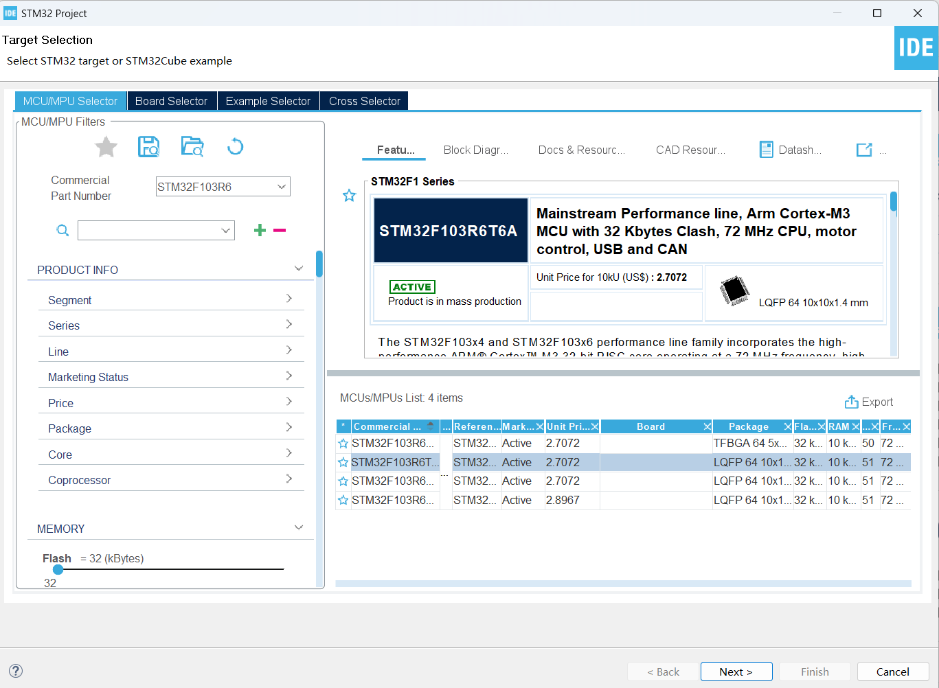Open the external link icon after Datasheet

coord(864,150)
